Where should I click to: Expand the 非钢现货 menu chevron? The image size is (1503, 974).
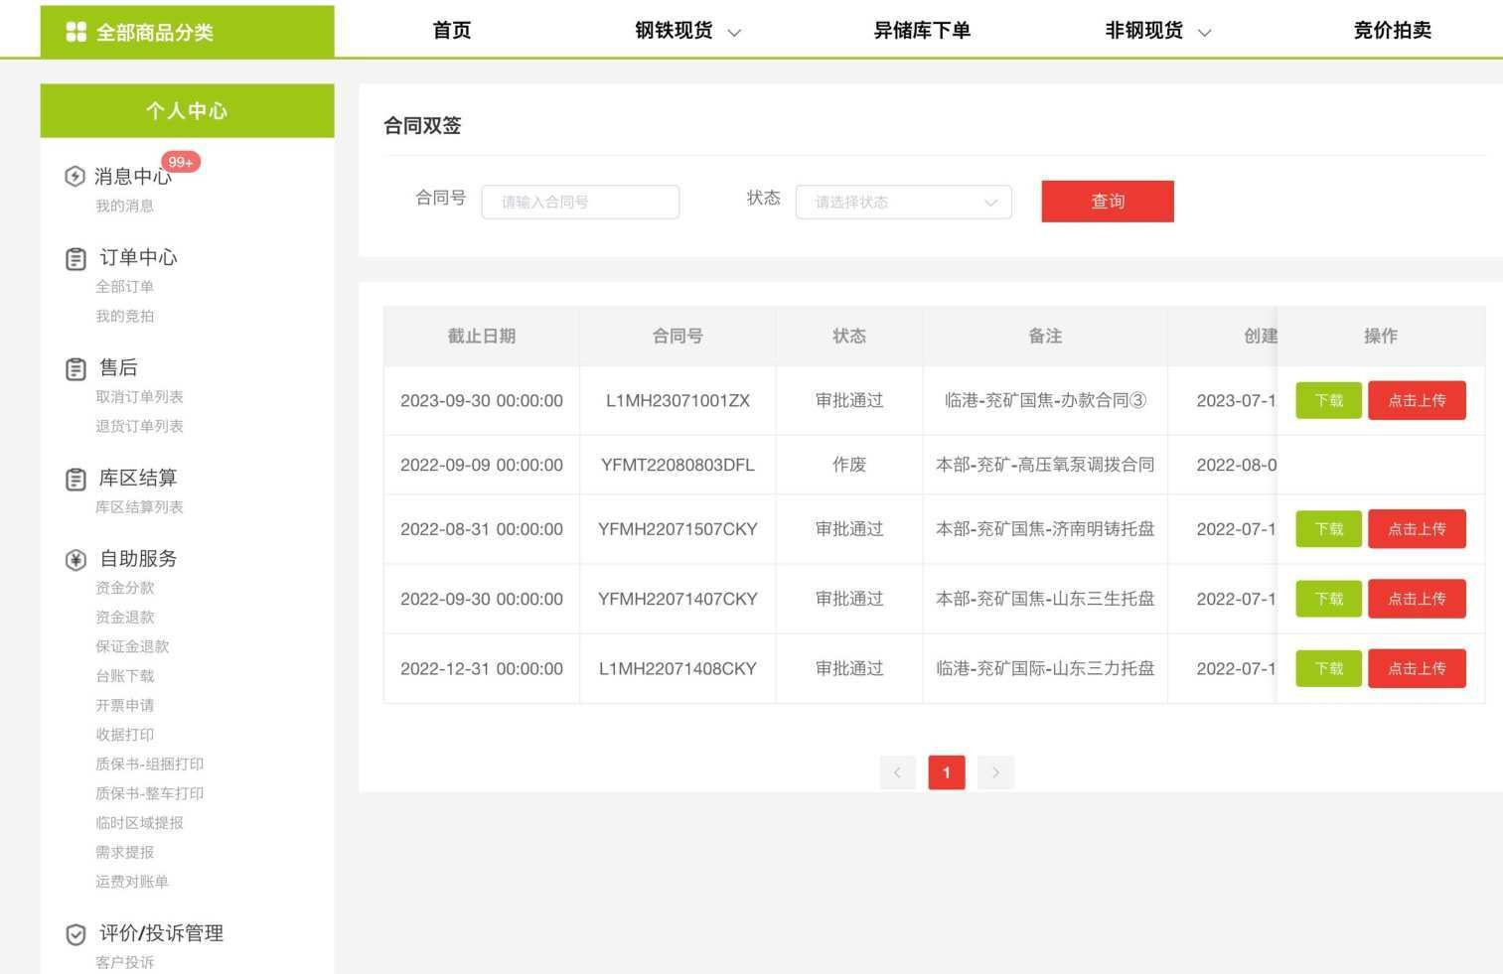(x=1204, y=33)
